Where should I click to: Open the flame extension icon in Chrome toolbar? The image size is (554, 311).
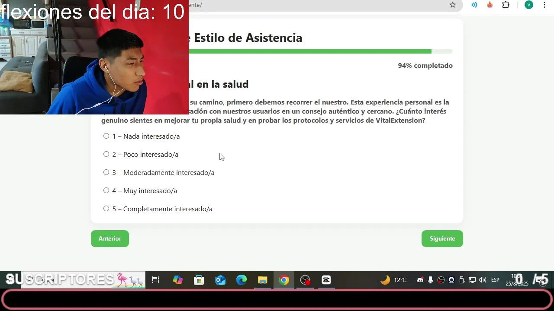click(490, 5)
